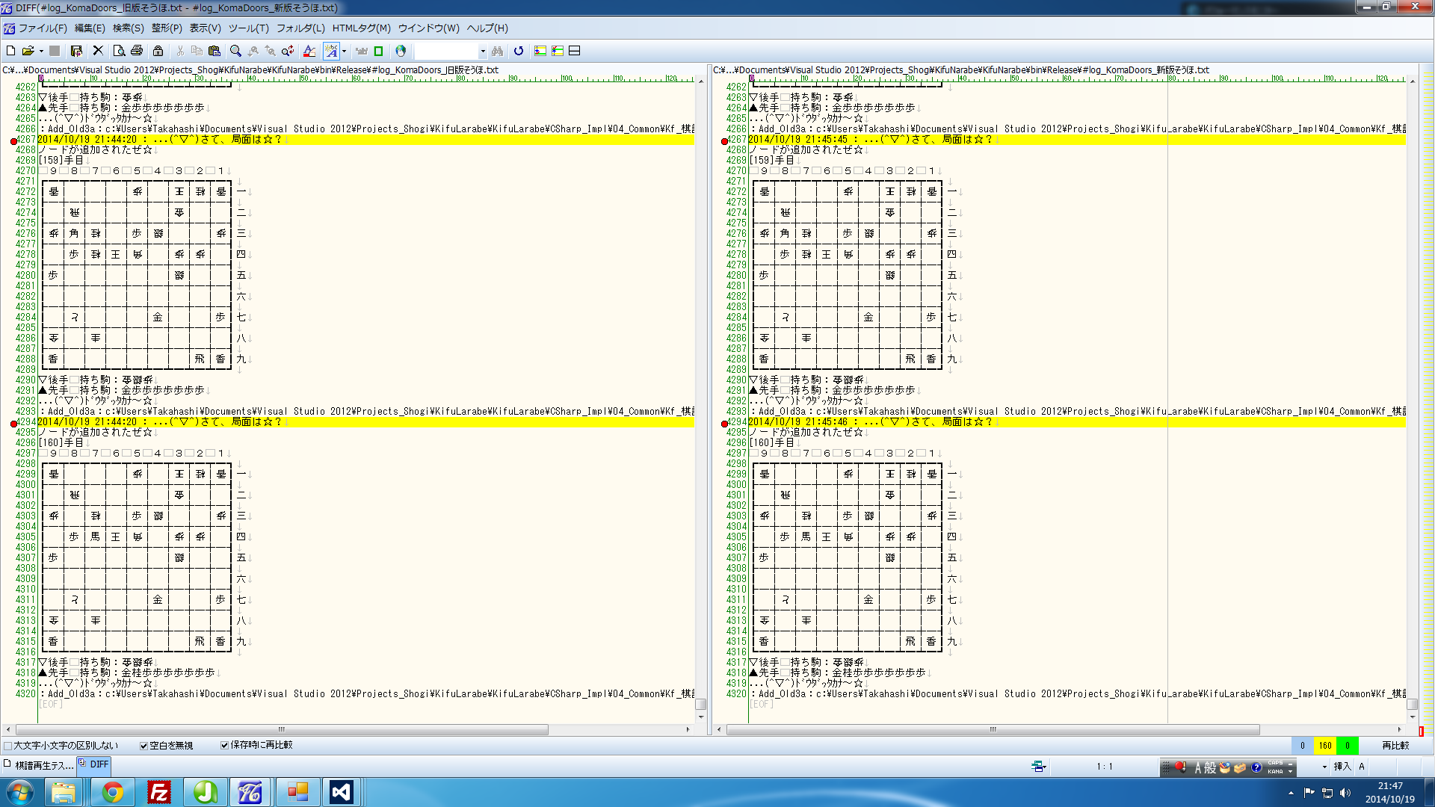Expand the open-folder dropdown arrow
Image resolution: width=1435 pixels, height=807 pixels.
(x=41, y=51)
